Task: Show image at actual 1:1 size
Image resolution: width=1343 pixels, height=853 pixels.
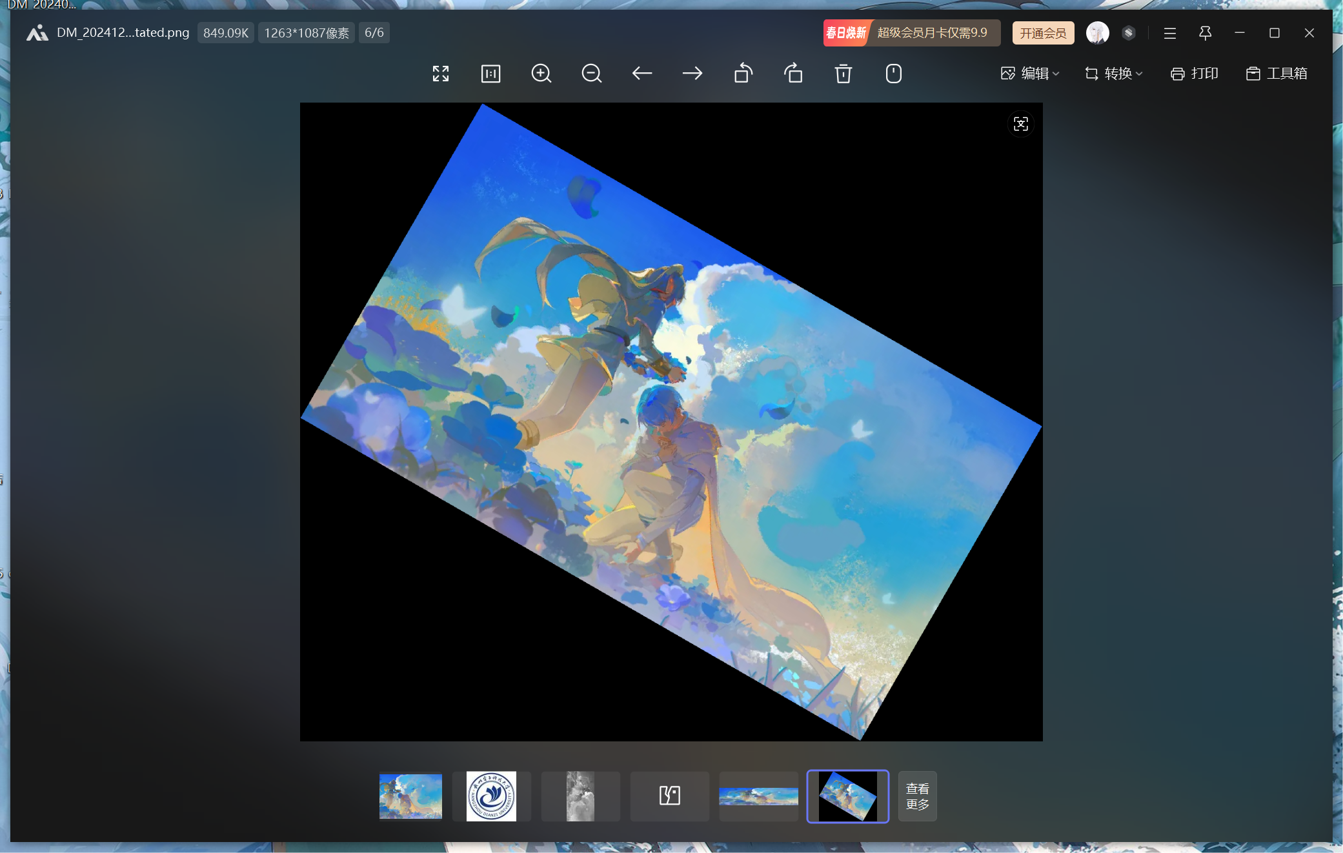Action: click(491, 74)
